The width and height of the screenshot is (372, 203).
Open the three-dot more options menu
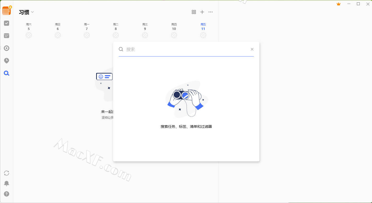click(x=211, y=12)
